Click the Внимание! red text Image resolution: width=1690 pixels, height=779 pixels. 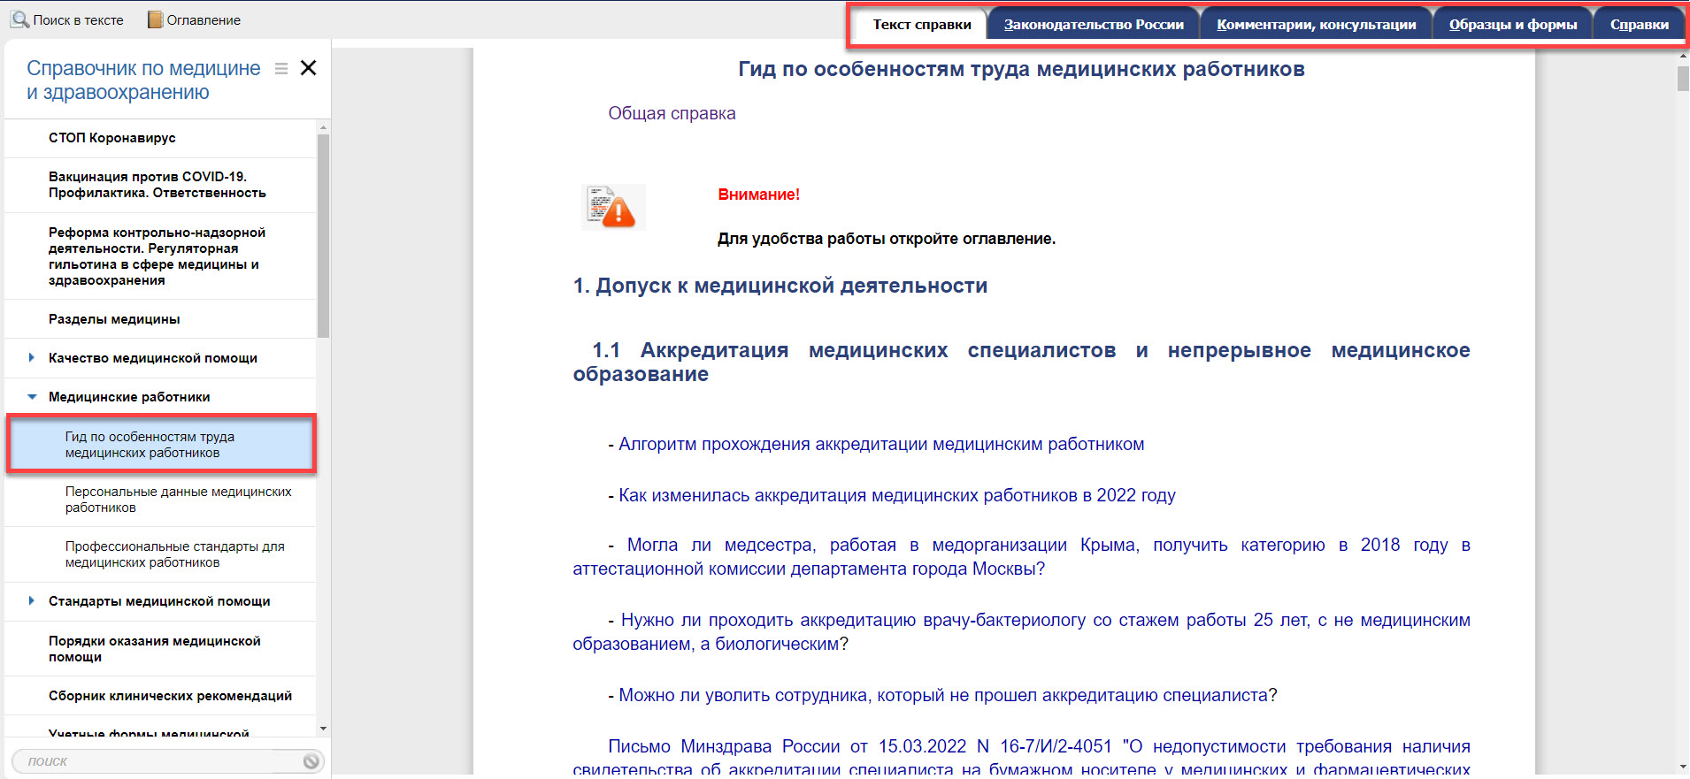click(758, 195)
